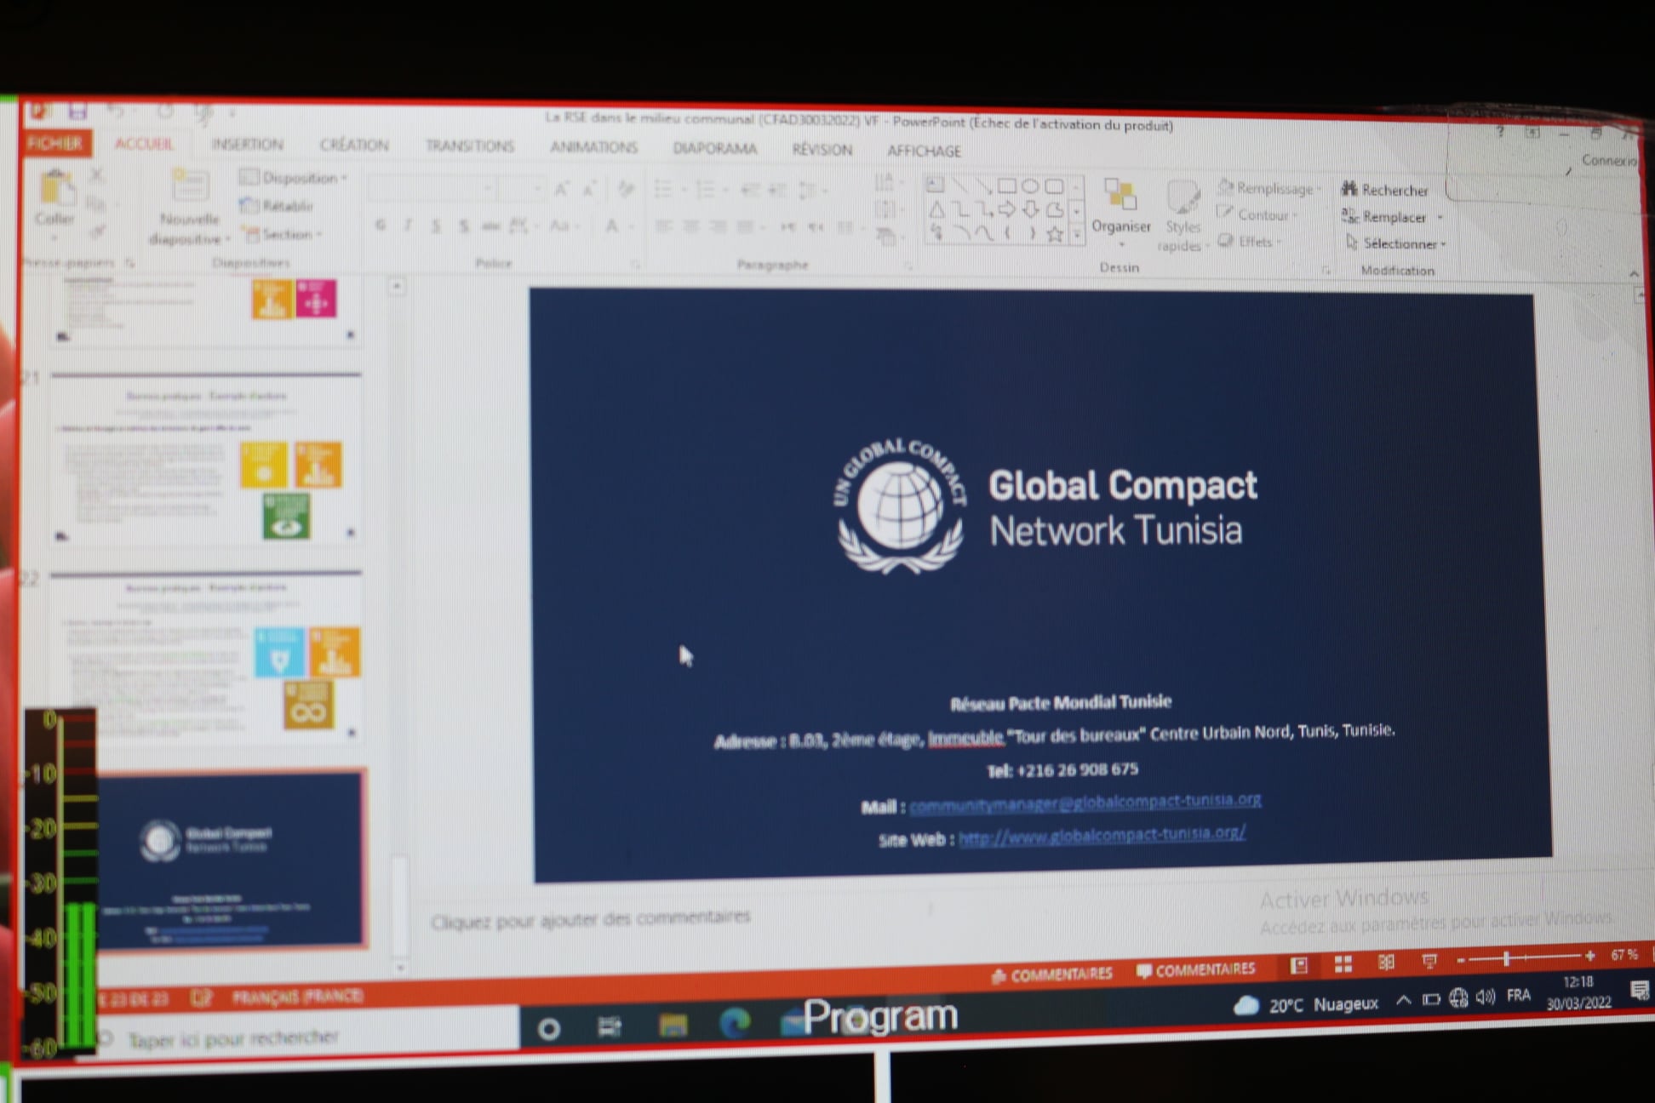Click the volume speaker icon in system tray
Image resolution: width=1655 pixels, height=1103 pixels.
[1486, 997]
